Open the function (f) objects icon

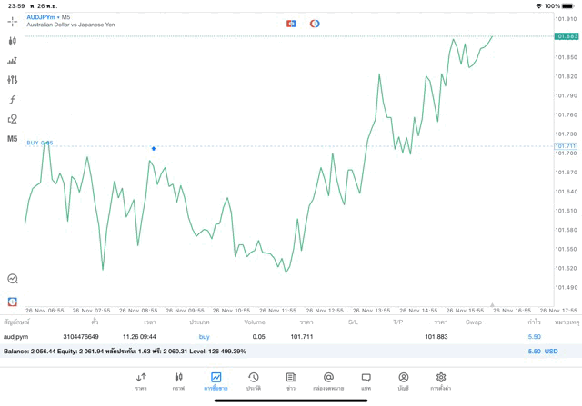[13, 100]
